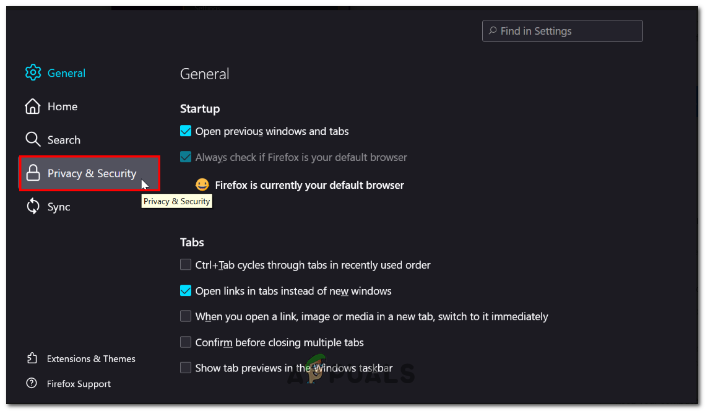
Task: Click the General settings gear icon
Action: click(x=33, y=72)
